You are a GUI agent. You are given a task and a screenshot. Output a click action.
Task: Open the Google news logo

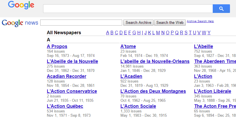pyautogui.click(x=20, y=23)
